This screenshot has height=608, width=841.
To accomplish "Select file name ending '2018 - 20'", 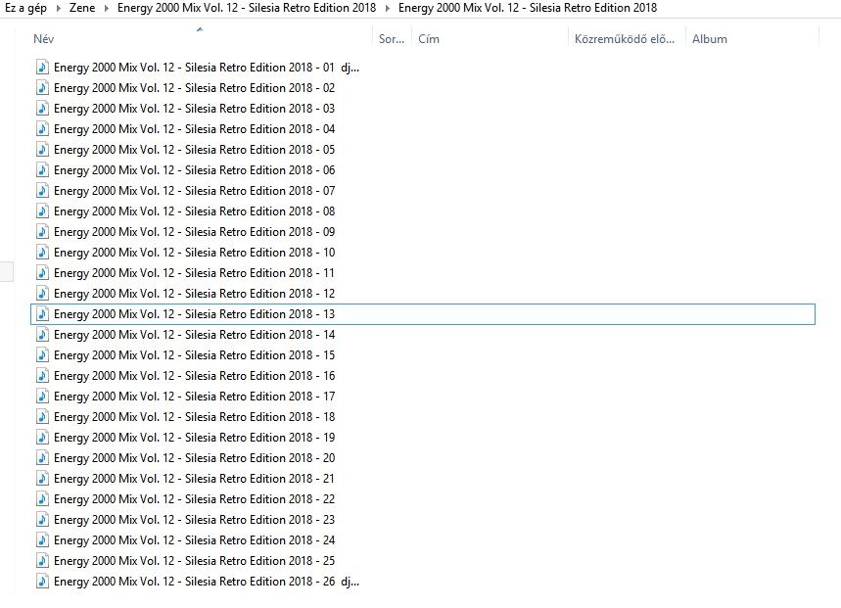I will 194,457.
